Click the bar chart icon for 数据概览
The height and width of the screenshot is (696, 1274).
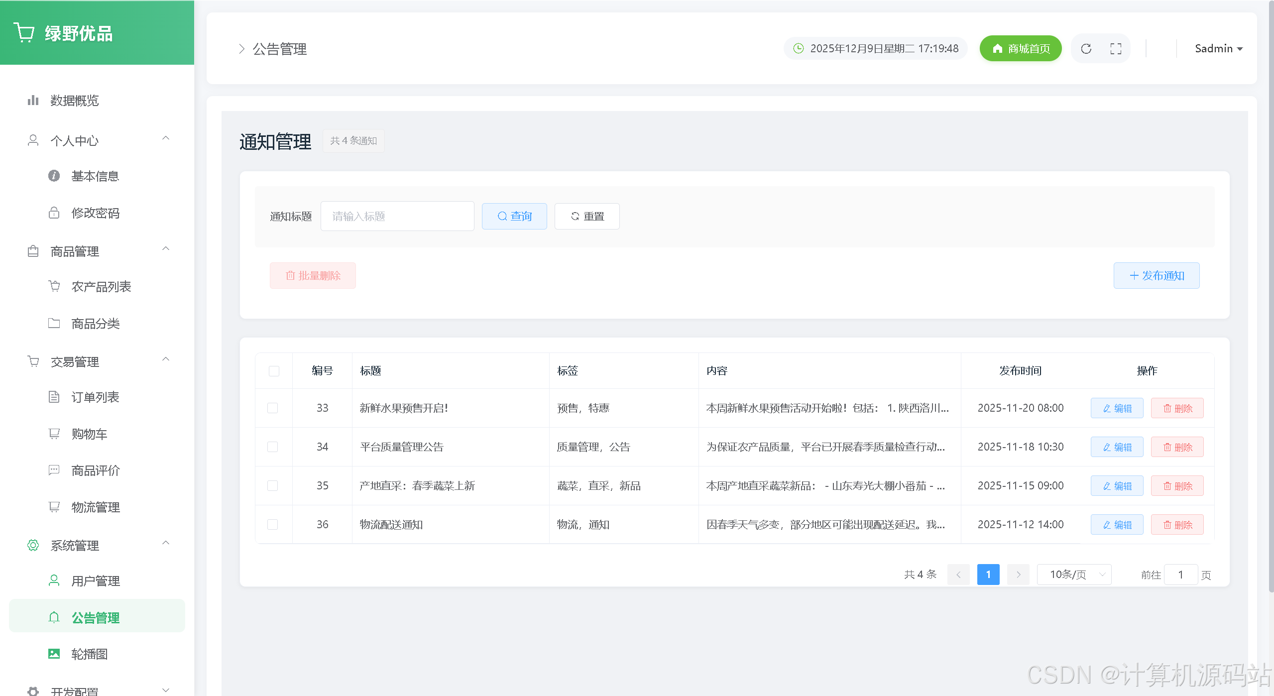pos(33,101)
